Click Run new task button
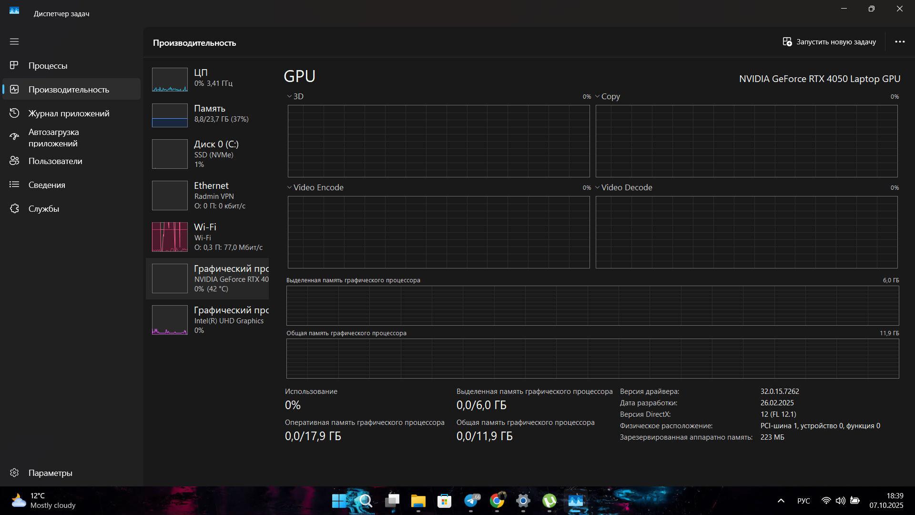The height and width of the screenshot is (515, 915). tap(829, 42)
